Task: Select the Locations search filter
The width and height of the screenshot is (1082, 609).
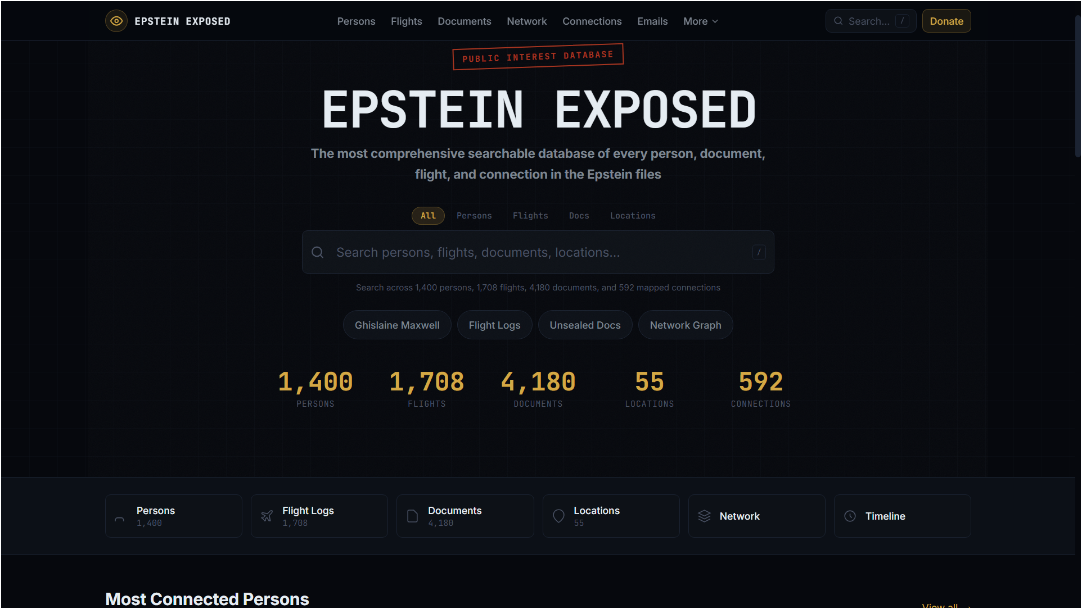Action: (x=633, y=216)
